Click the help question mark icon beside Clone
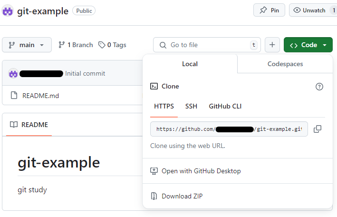This screenshot has height=217, width=337. (319, 87)
